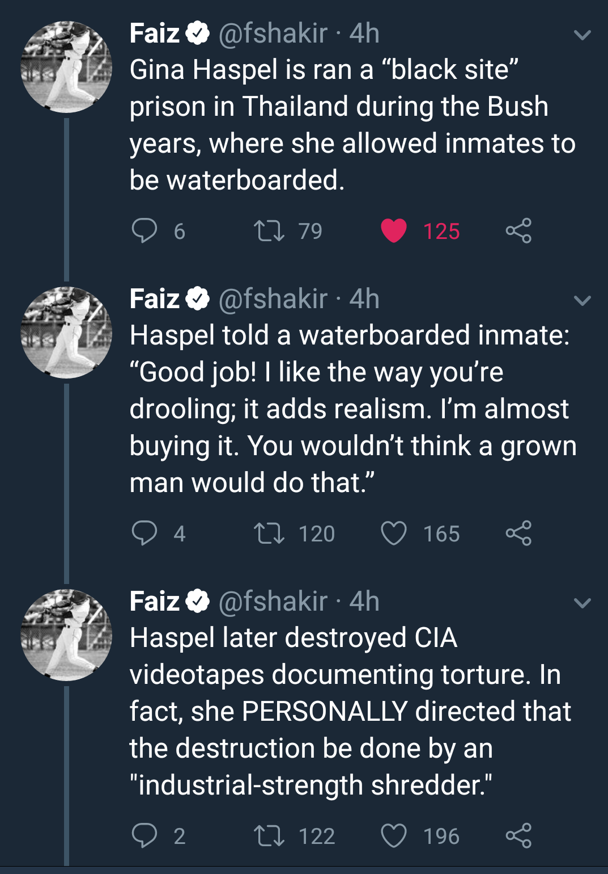This screenshot has height=874, width=608.
Task: Unlike the tweet with 125 likes
Action: [x=394, y=231]
